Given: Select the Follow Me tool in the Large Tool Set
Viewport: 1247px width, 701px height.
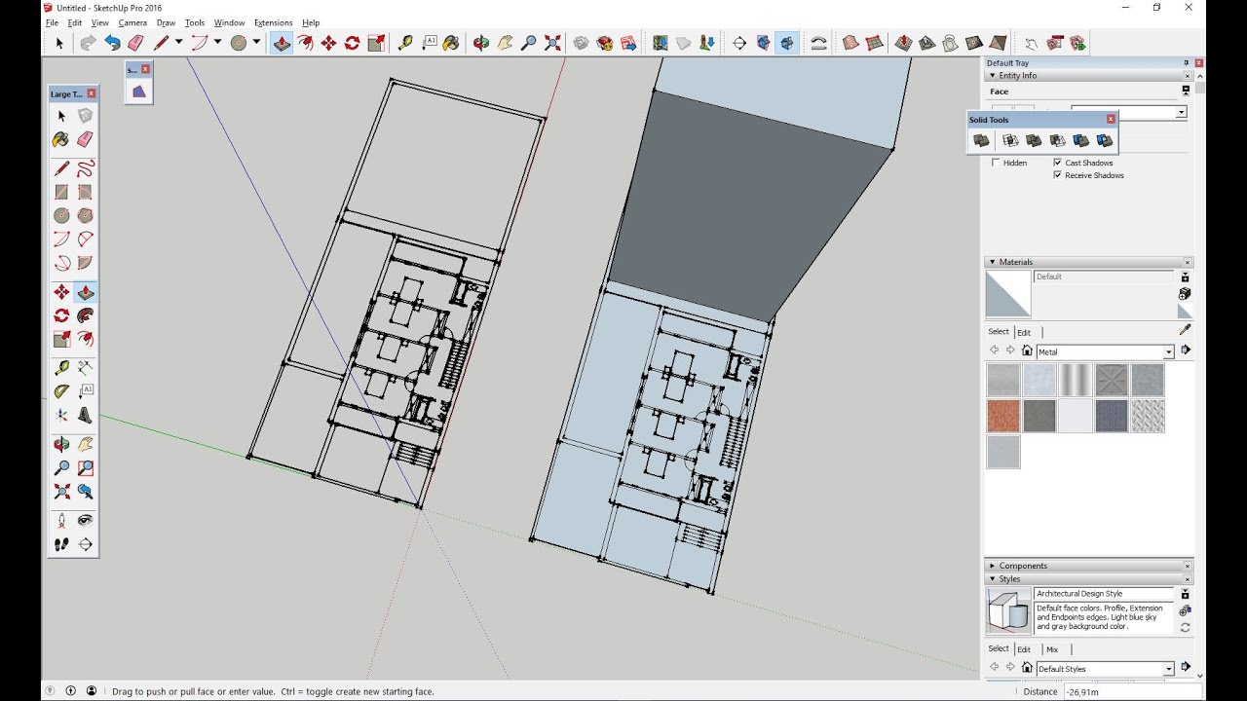Looking at the screenshot, I should [85, 315].
